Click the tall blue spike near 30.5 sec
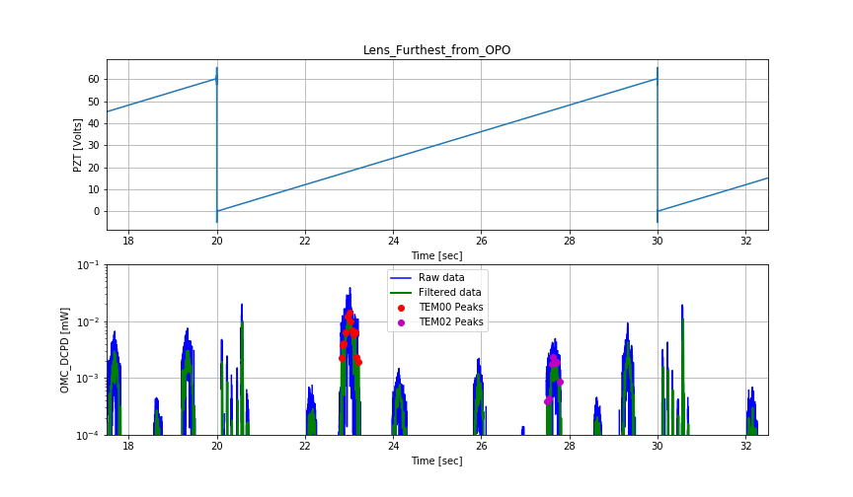Image resolution: width=853 pixels, height=497 pixels. click(682, 370)
